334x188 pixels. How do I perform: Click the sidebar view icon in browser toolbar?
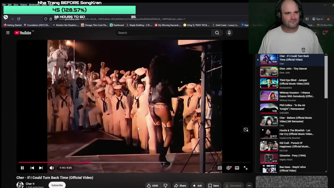coord(307,19)
